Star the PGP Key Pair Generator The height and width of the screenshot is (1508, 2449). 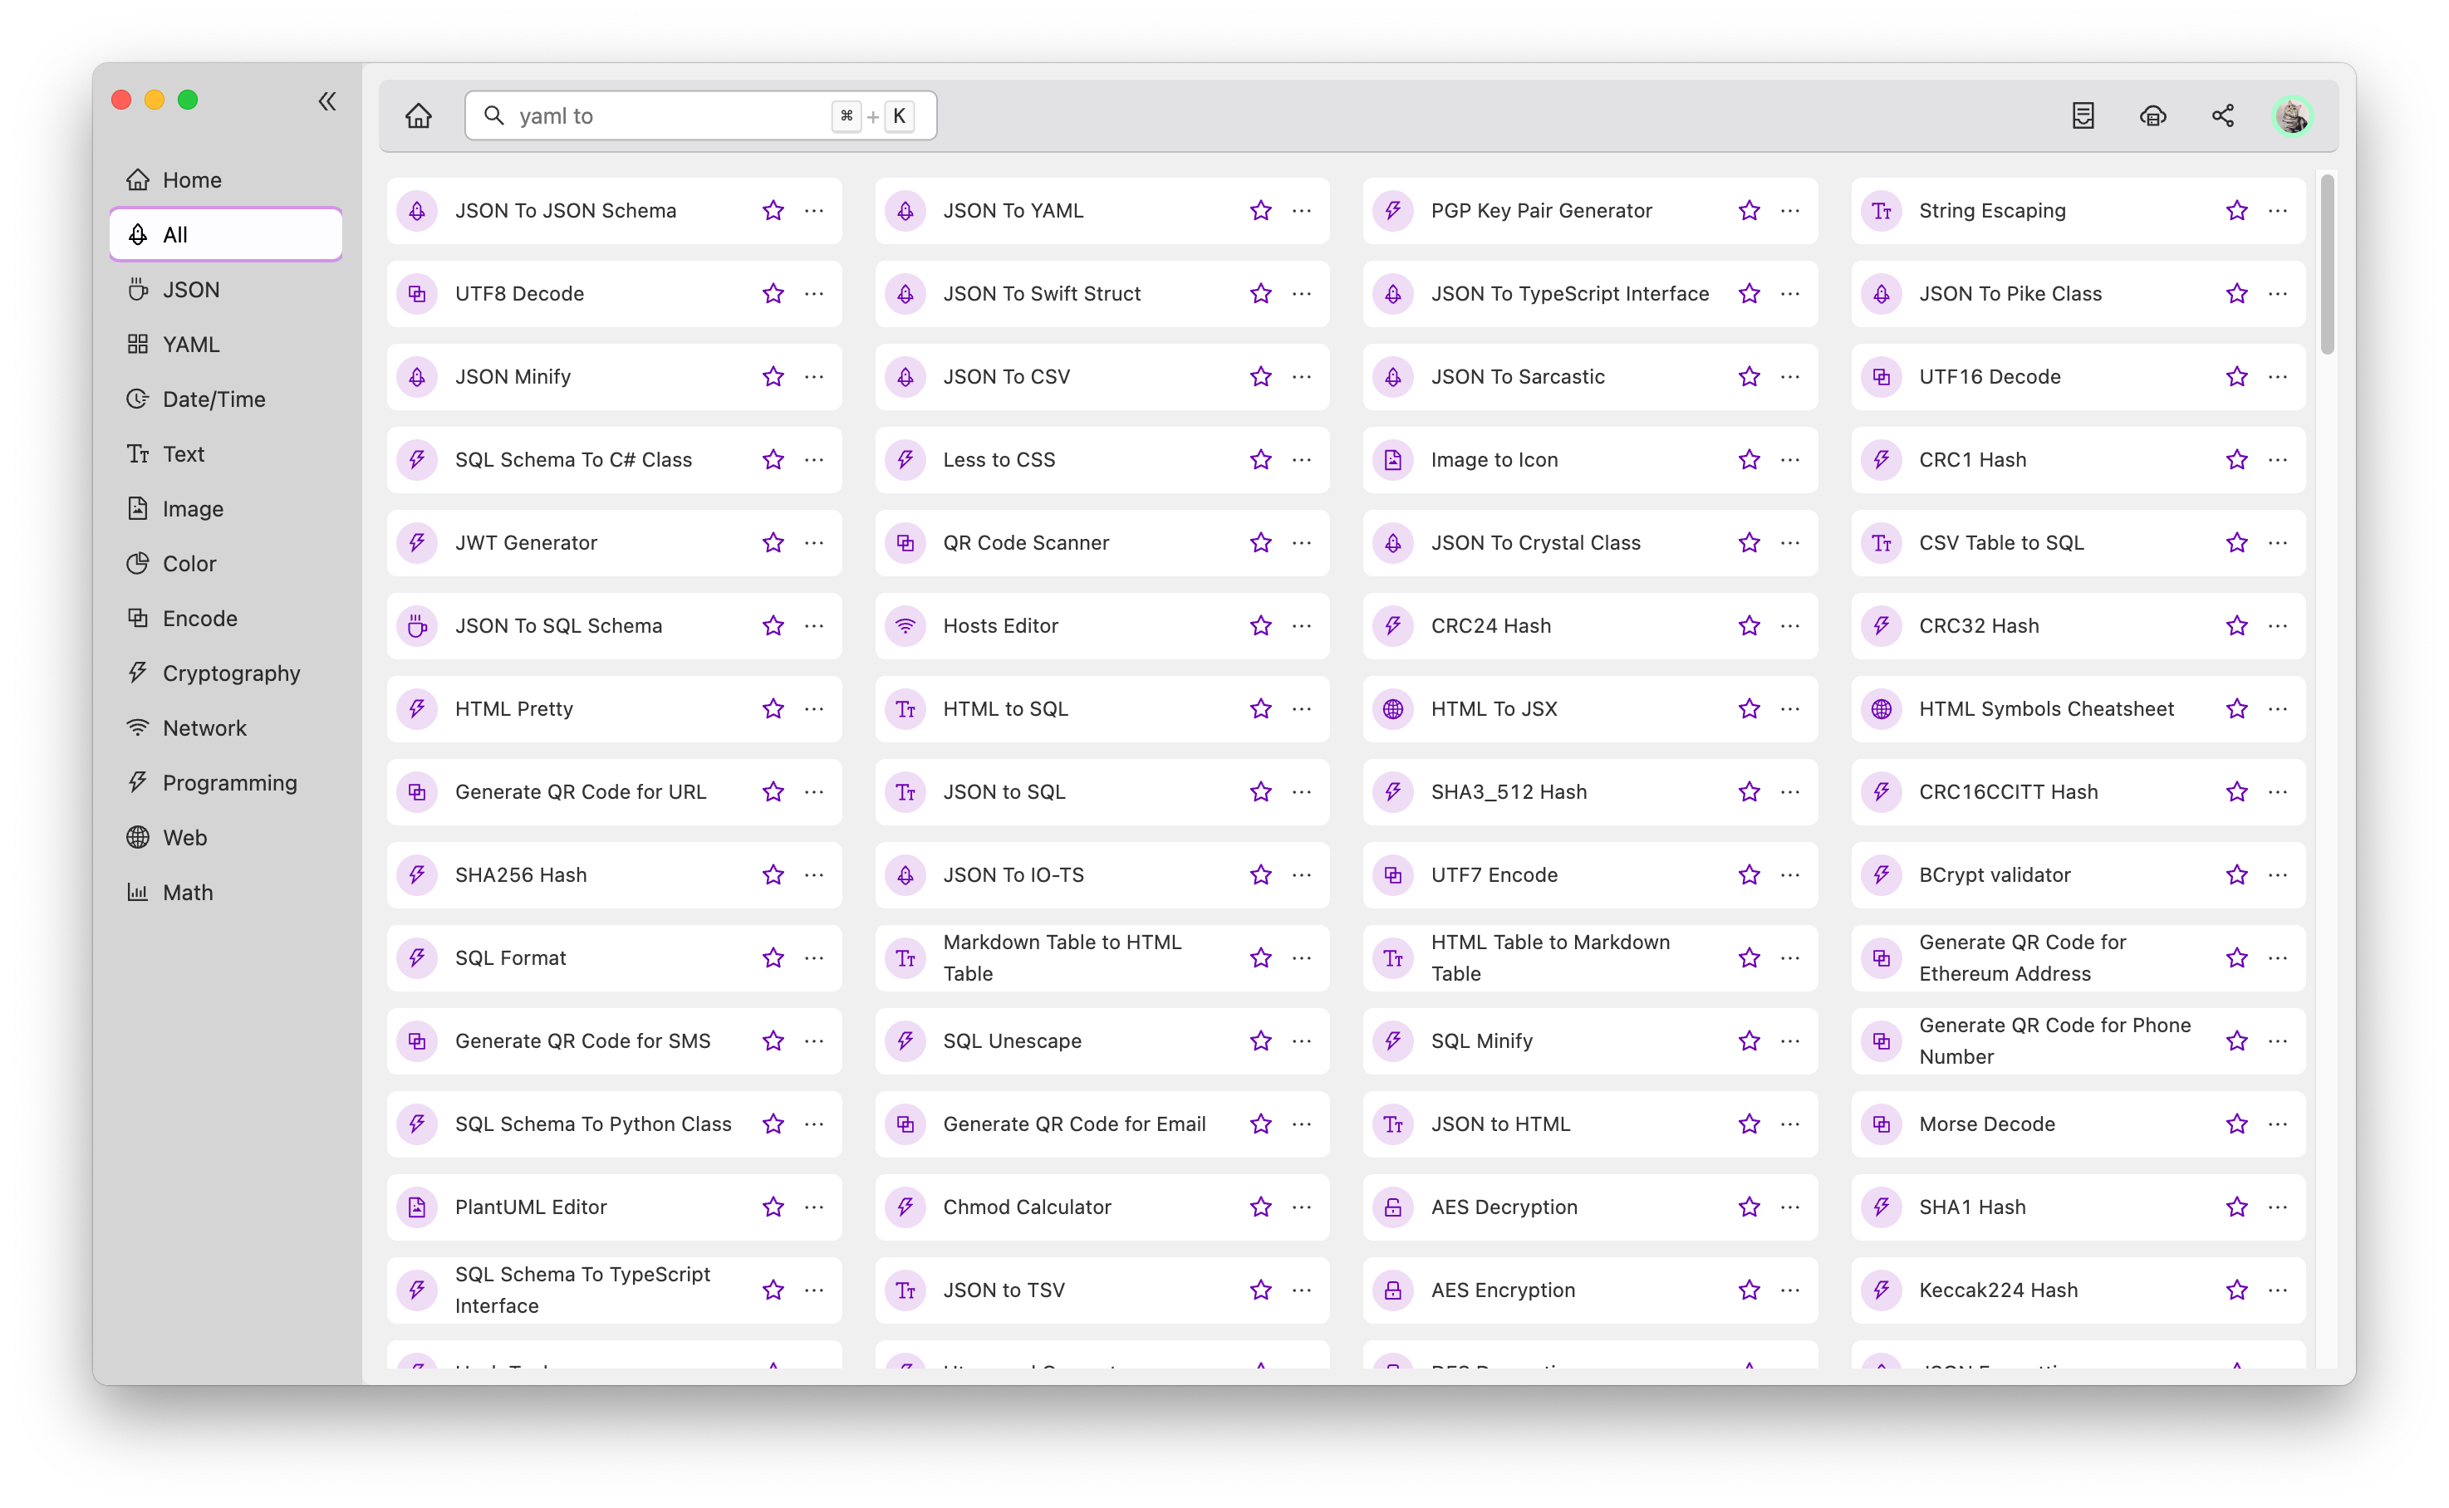[x=1749, y=210]
